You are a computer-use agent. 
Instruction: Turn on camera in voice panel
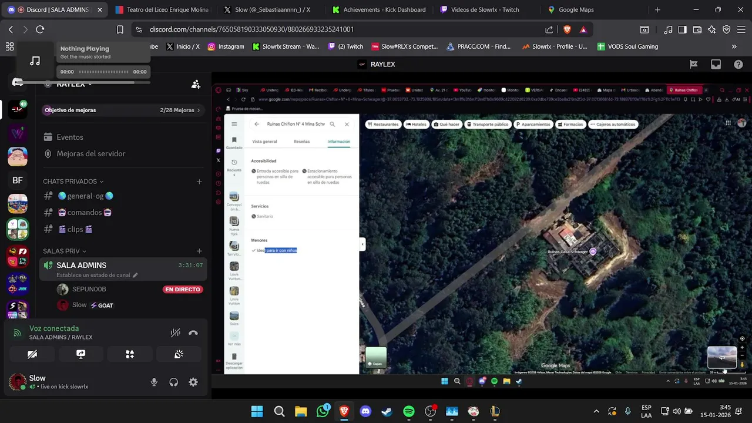(x=32, y=354)
